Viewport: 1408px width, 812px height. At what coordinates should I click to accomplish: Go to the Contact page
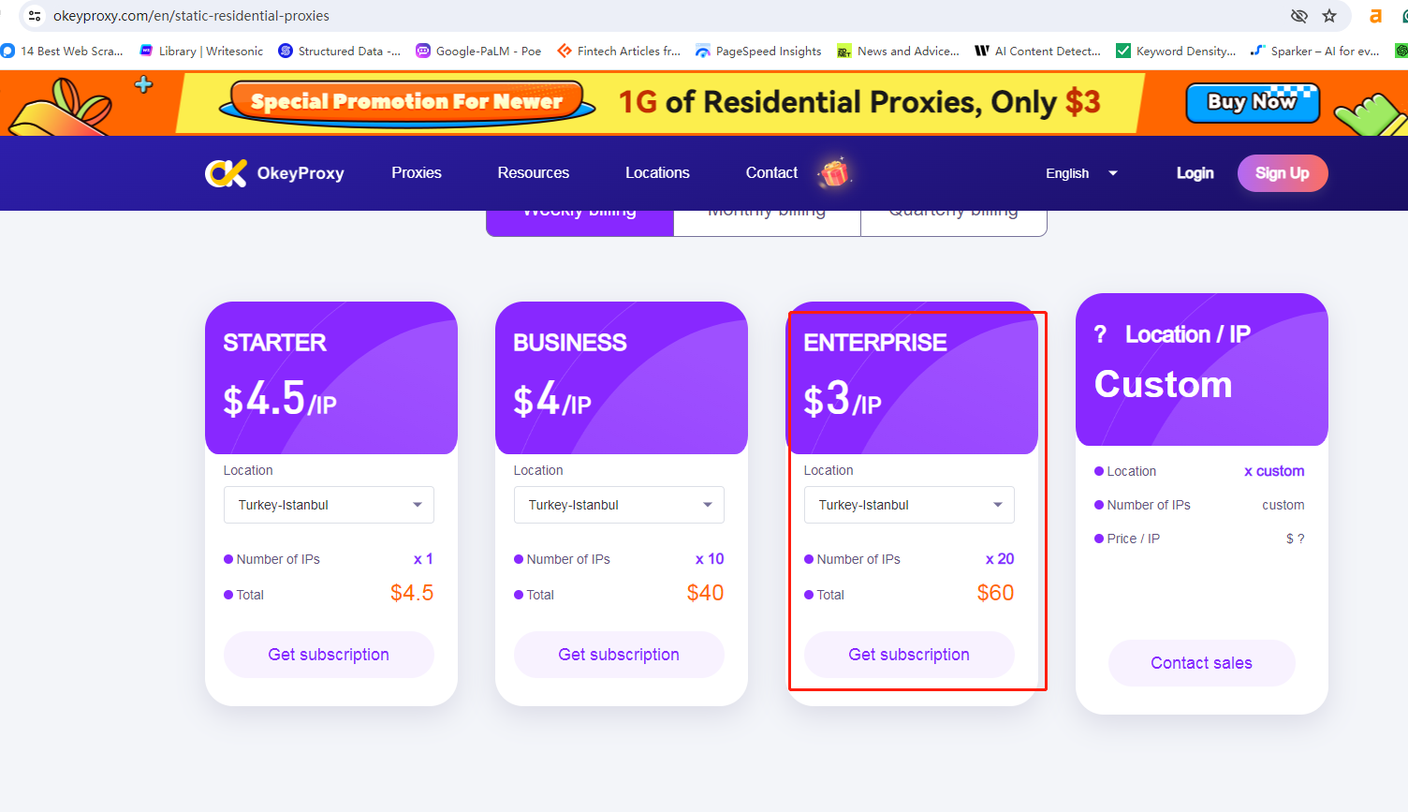[x=771, y=173]
